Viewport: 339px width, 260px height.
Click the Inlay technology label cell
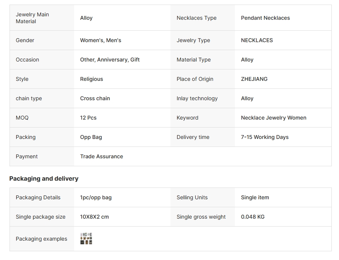click(203, 98)
